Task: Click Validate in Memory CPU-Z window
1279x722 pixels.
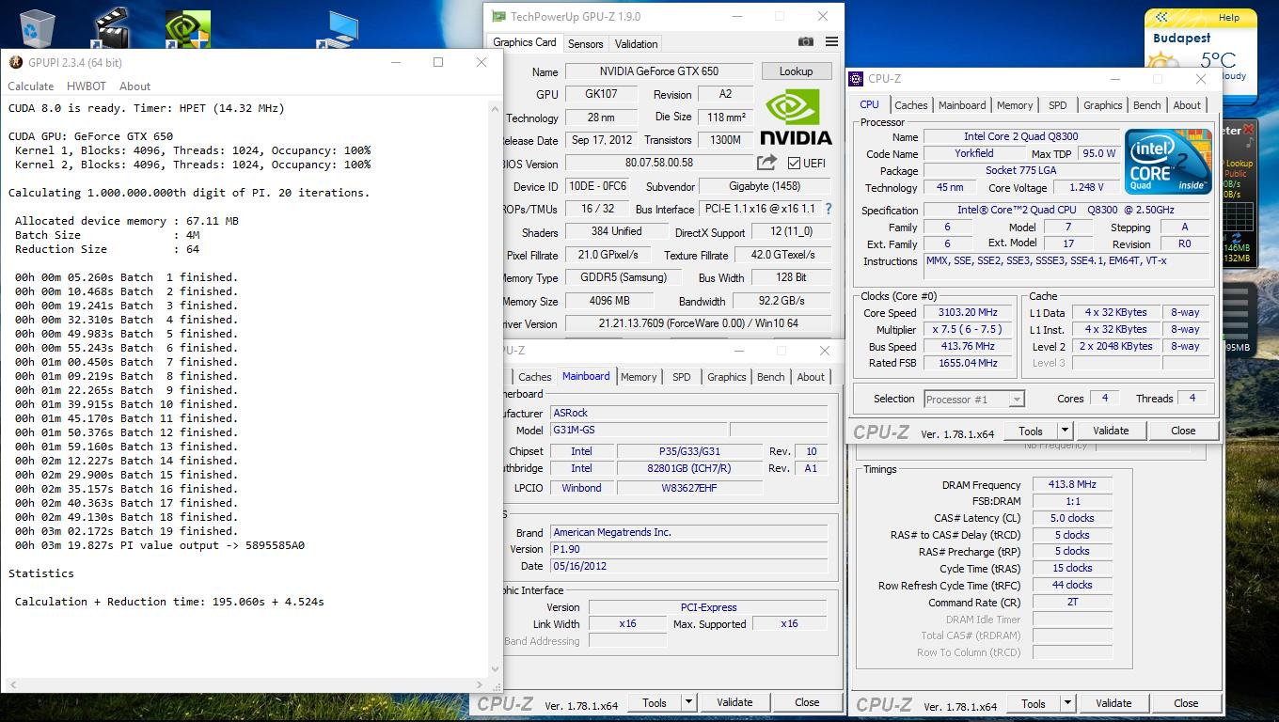Action: 1113,703
